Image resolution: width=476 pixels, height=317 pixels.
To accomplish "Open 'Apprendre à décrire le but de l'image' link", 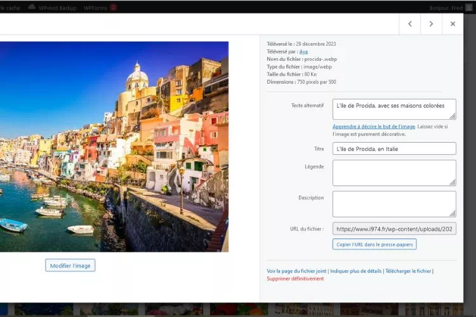I will coord(373,127).
